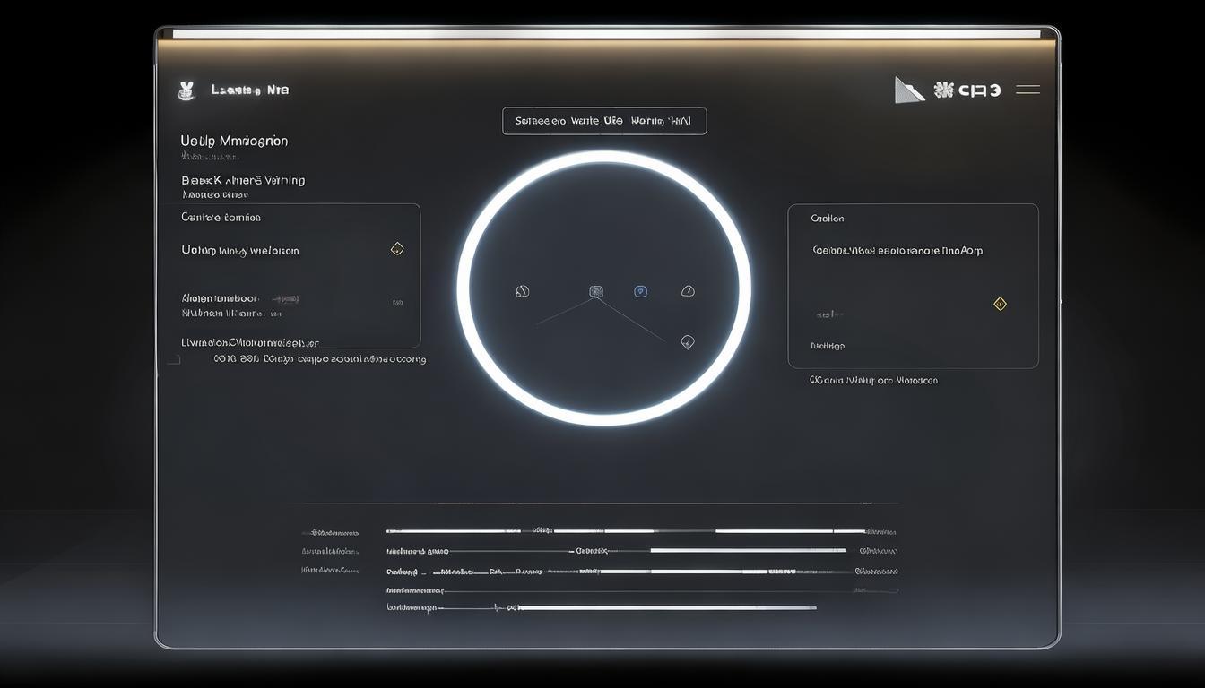Viewport: 1205px width, 688px height.
Task: Open the grid keypad icon at the circle's center
Action: point(595,290)
